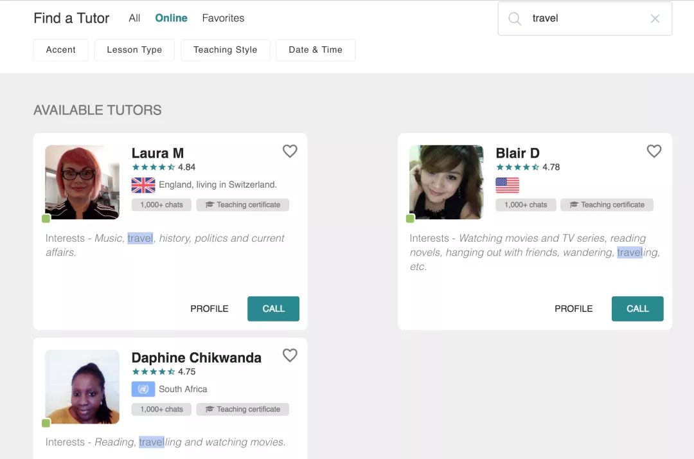Click the UN flag beside South Africa
The width and height of the screenshot is (694, 459).
pyautogui.click(x=143, y=389)
